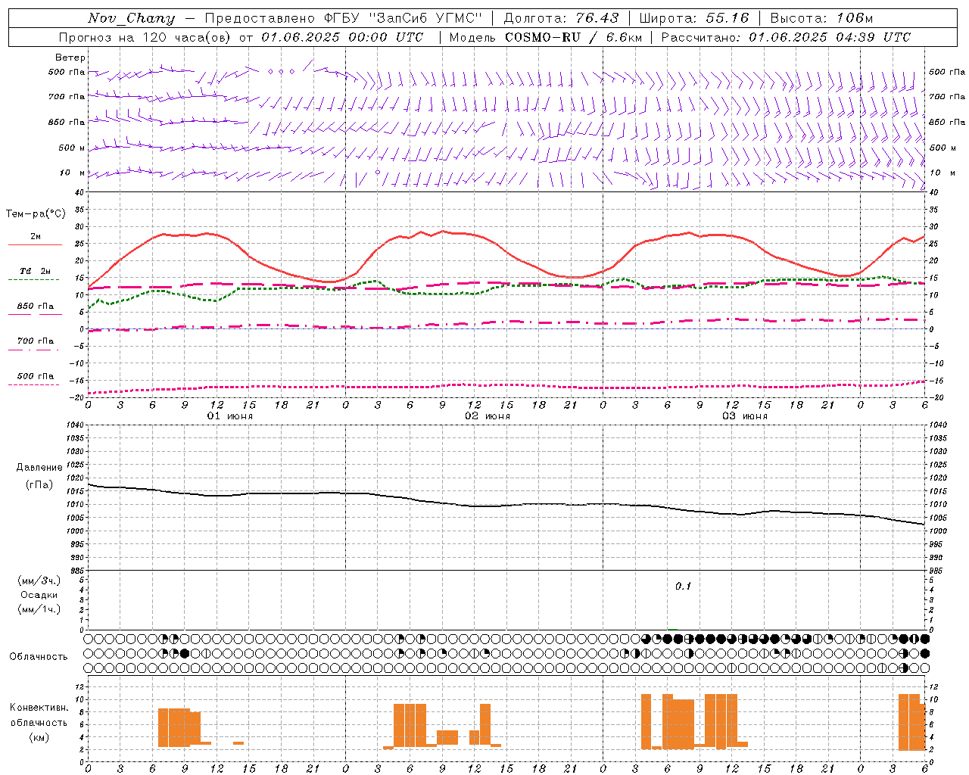
Task: Click the 2м temperature legend entry
Action: [36, 237]
